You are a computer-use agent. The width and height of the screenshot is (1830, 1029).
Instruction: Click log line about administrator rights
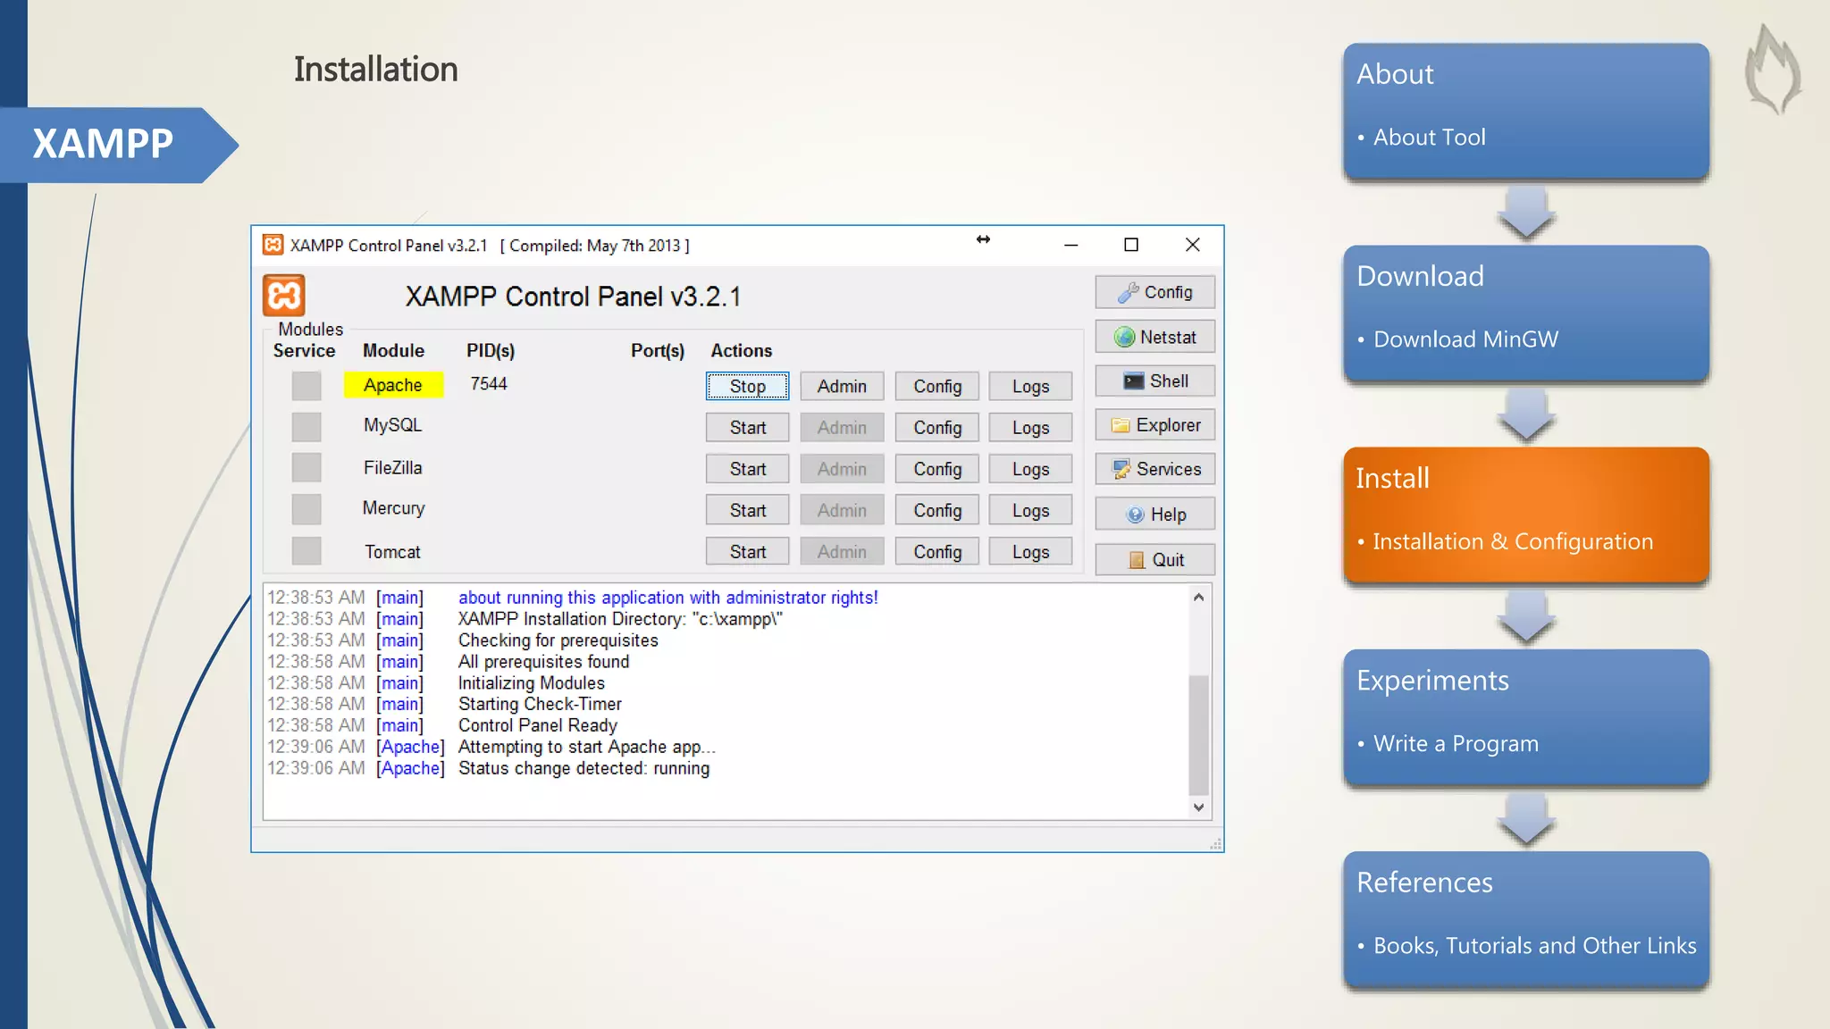point(668,598)
